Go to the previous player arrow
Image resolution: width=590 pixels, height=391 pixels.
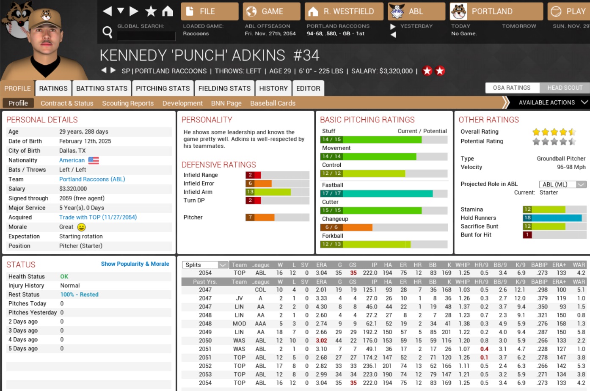point(104,70)
